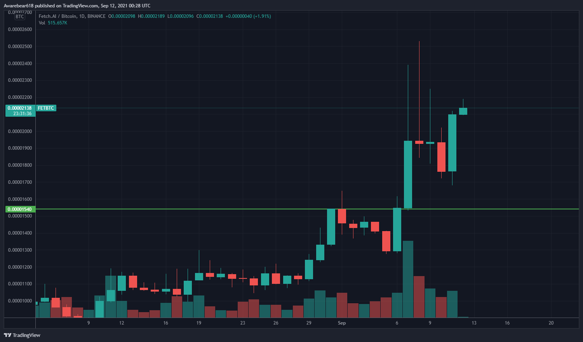
Task: Select the latest candle at current price
Action: pyautogui.click(x=463, y=111)
